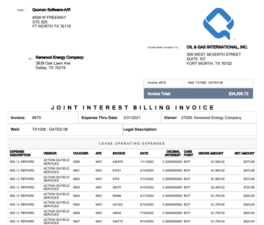Click the date 2/14/2020
Viewport: 264px width, 225px height.
(147, 171)
